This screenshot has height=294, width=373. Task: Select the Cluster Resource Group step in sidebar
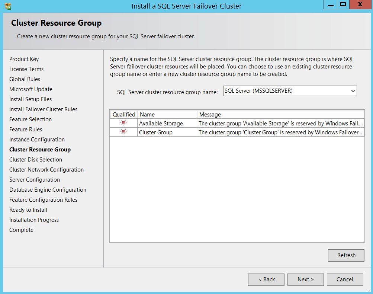40,150
